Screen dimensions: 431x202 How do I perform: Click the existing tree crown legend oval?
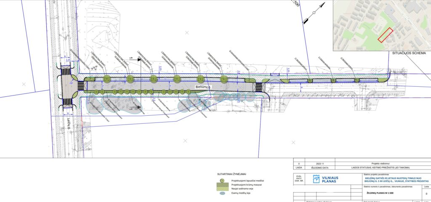222,193
